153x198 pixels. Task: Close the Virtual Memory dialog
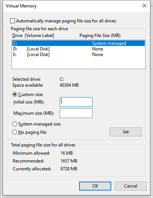click(144, 6)
